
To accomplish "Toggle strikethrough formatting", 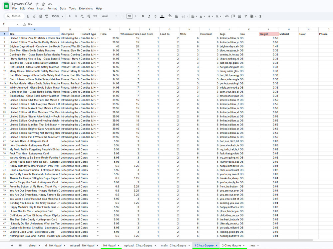I will [x=156, y=16].
